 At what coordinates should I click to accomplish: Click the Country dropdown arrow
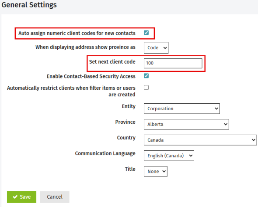click(x=253, y=140)
